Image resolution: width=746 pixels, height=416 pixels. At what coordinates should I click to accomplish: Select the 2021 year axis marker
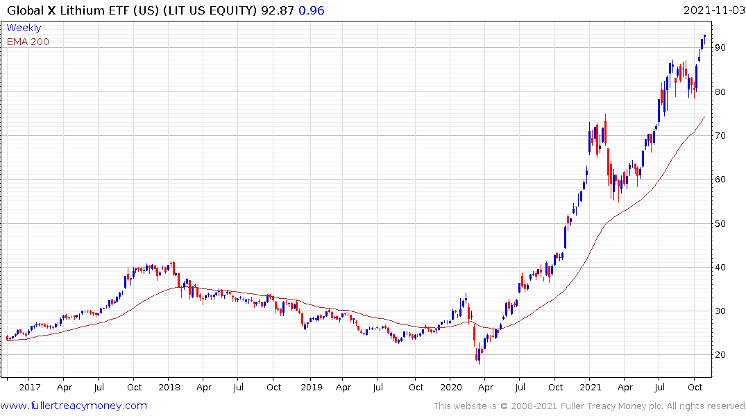coord(591,387)
